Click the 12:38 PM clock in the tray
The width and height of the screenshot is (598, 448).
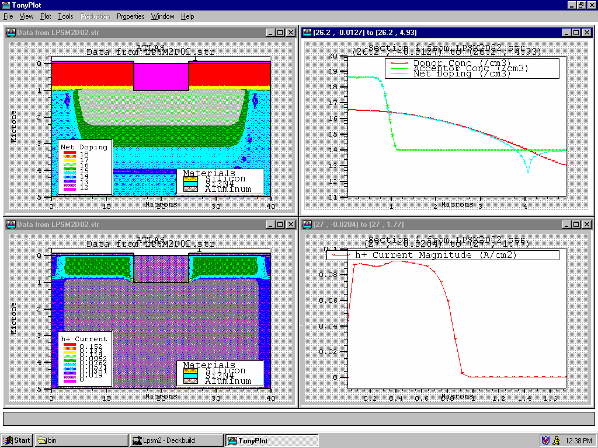click(579, 441)
